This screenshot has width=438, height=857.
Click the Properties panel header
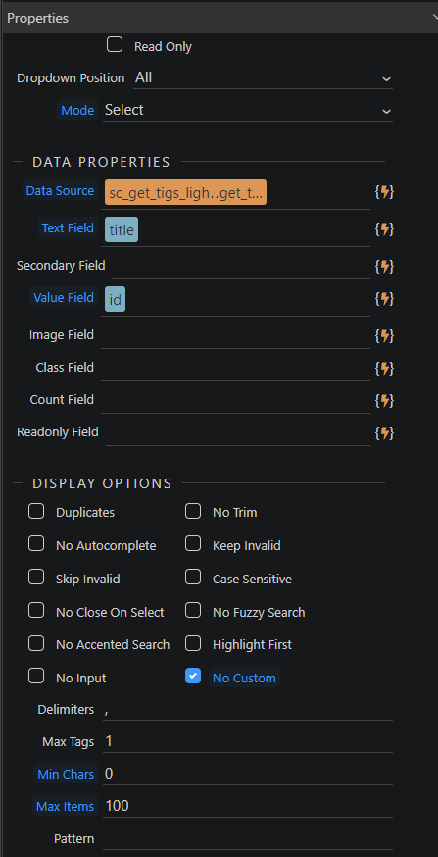coord(219,18)
